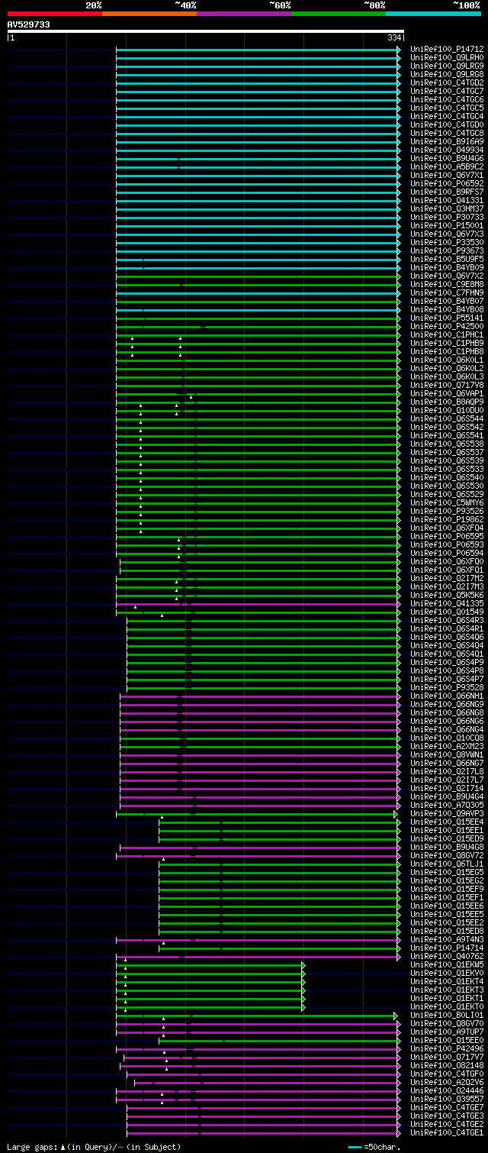Select label UniRef100_Q8VWN1
This screenshot has width=488, height=1153.
point(447,754)
